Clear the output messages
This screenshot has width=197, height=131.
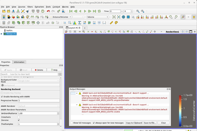point(164,123)
